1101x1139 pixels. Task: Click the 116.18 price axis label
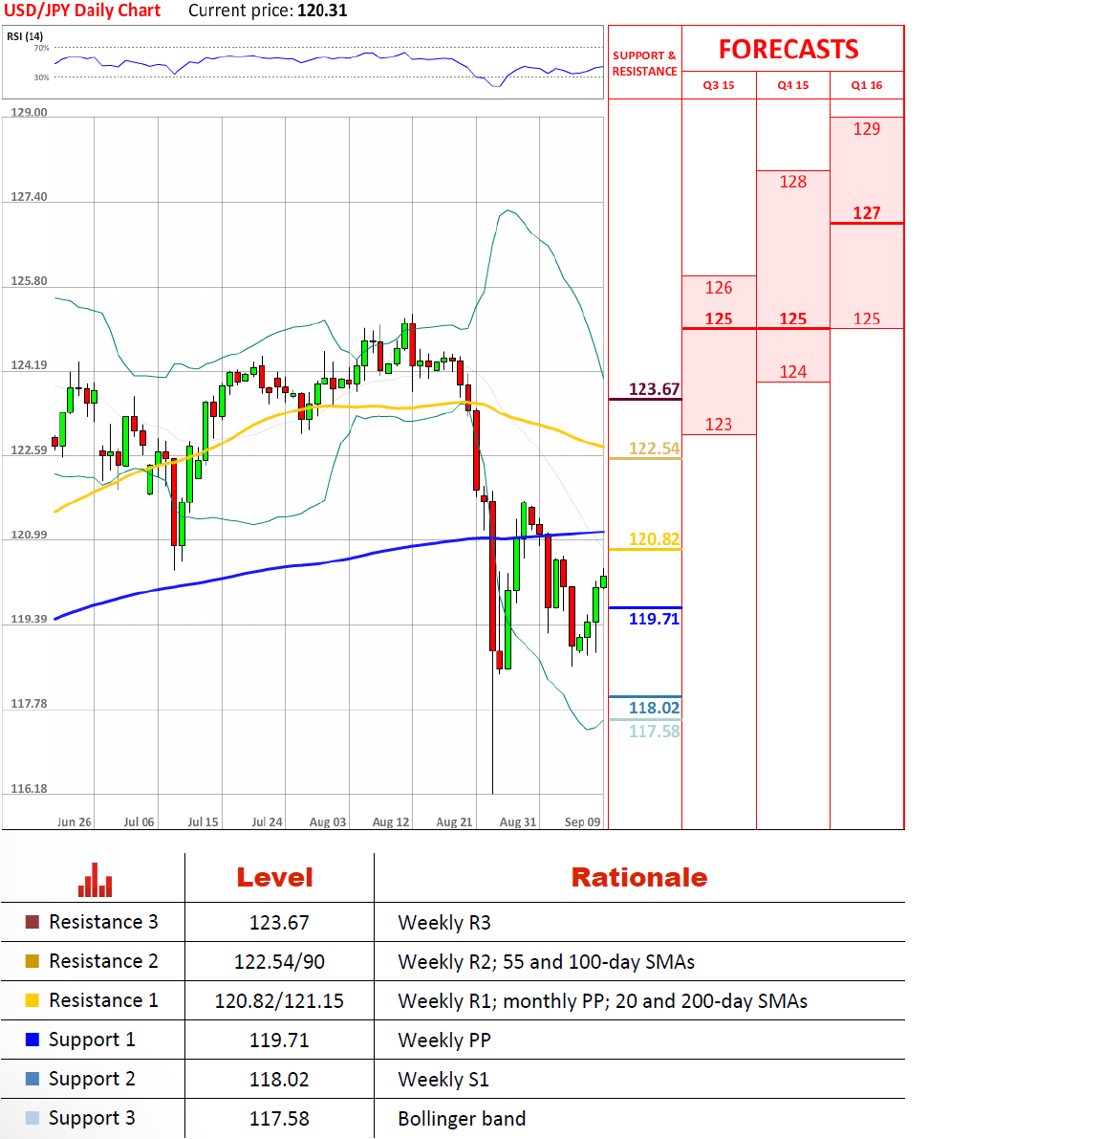pyautogui.click(x=29, y=789)
